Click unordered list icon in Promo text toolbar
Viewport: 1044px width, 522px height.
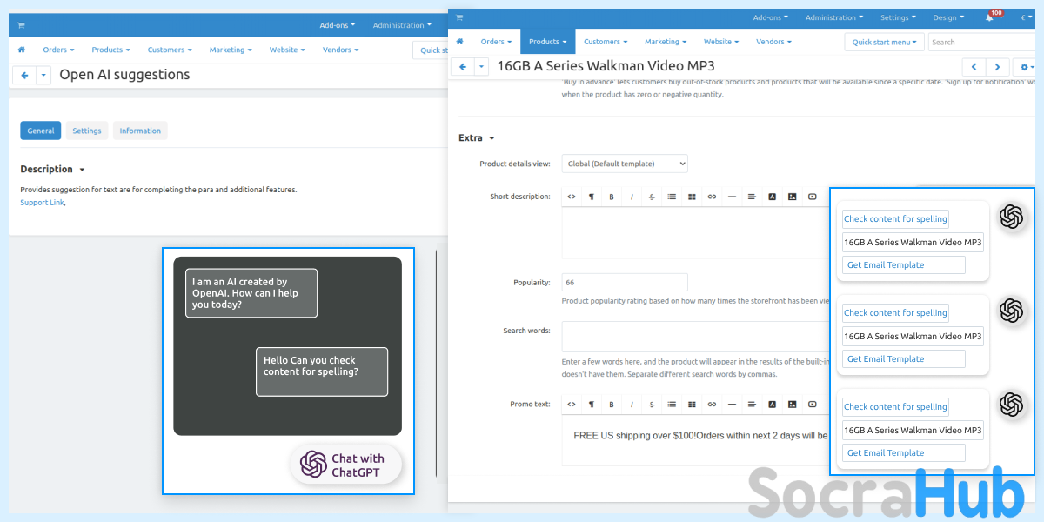click(672, 404)
